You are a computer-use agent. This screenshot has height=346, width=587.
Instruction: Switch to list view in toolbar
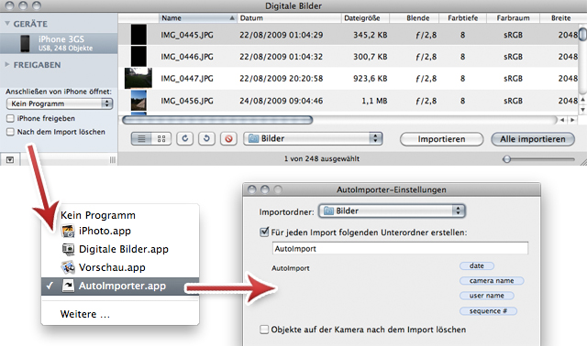141,138
